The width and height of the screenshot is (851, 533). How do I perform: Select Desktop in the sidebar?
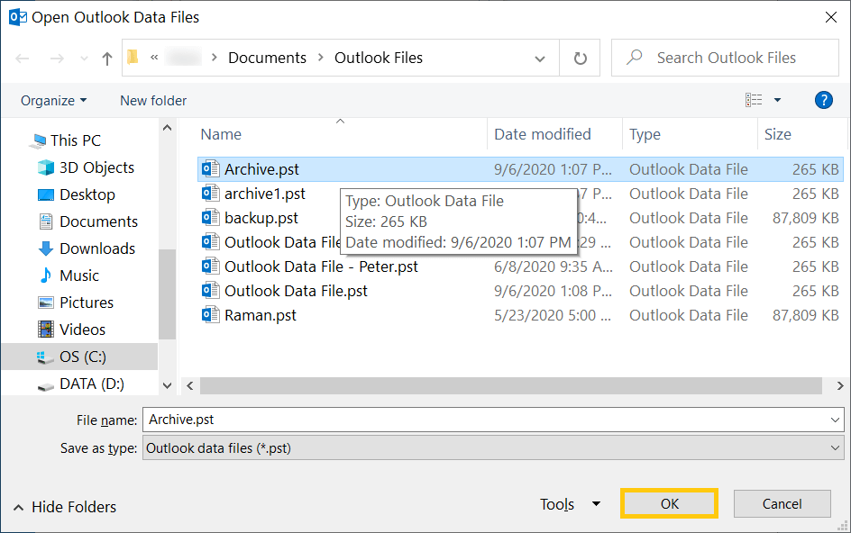tap(87, 194)
